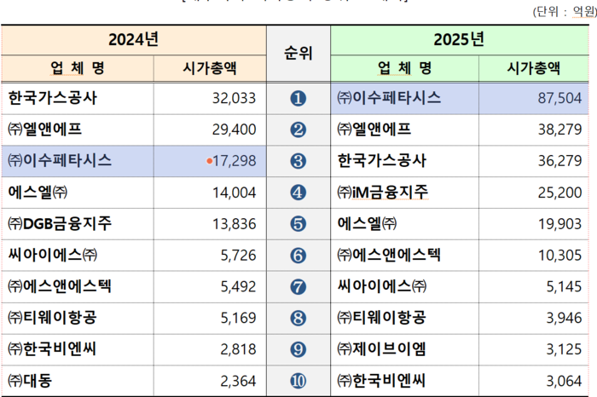Screen dimensions: 597x397
Task: Select the value 2,364
Action: [x=238, y=381]
